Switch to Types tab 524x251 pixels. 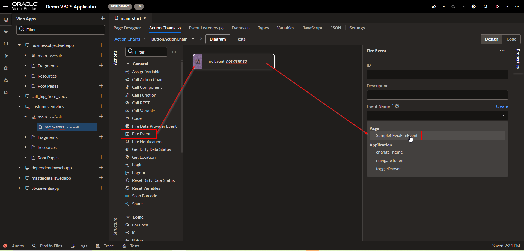click(263, 28)
